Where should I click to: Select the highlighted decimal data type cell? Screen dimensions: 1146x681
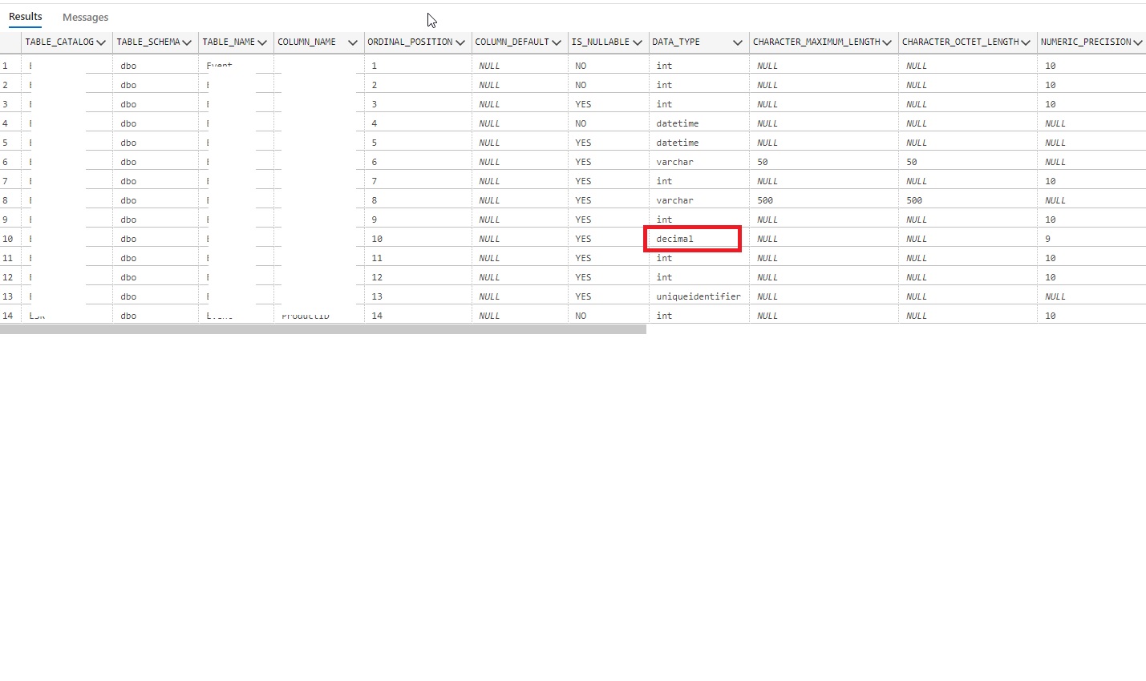coord(692,238)
